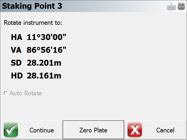
Task: Click the SD label
Action: coord(16,63)
